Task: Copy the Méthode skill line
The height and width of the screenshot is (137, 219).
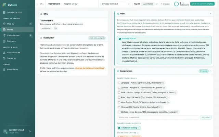Action: click(x=177, y=112)
